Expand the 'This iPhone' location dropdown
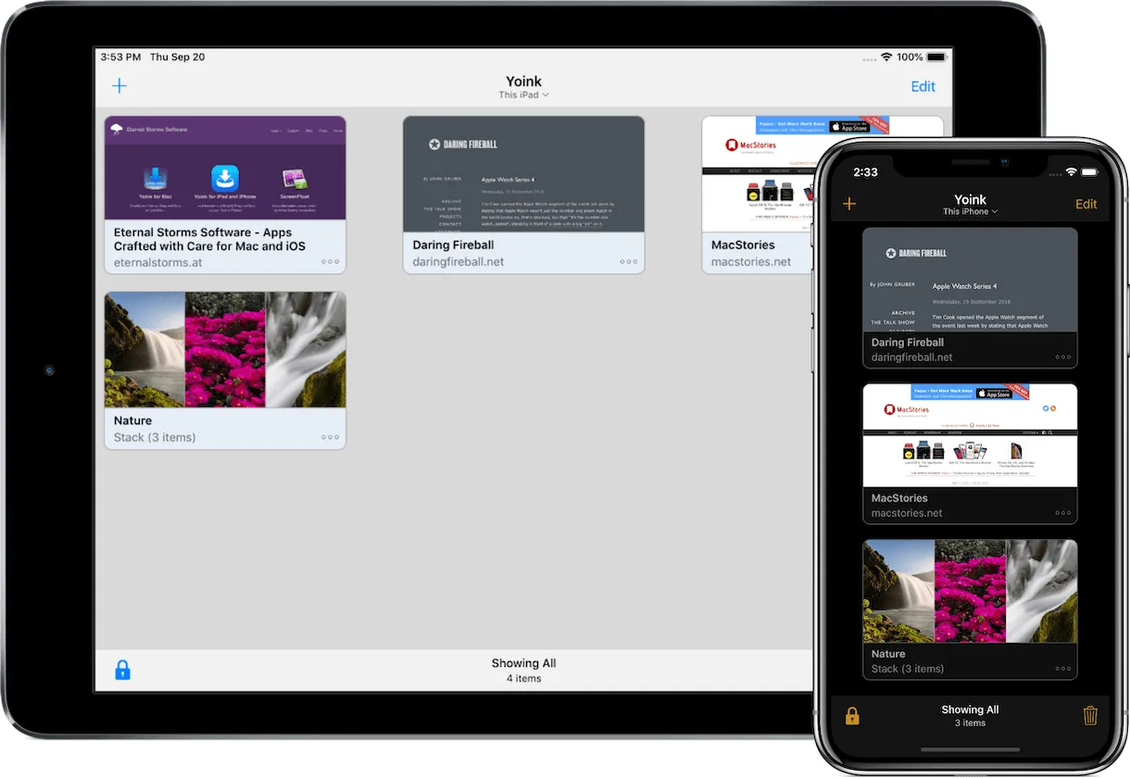Viewport: 1130px width, 778px height. coord(970,212)
